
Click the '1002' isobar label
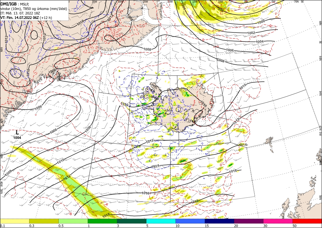pos(251,33)
